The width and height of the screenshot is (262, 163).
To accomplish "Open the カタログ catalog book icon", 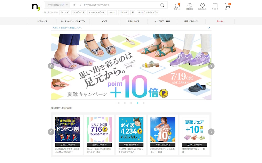I will (215, 6).
